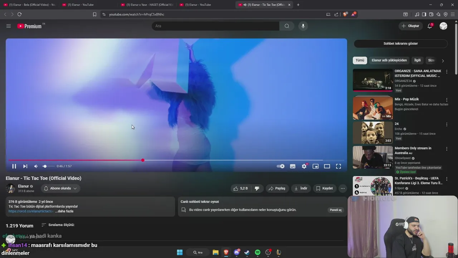Click 'Paneli aç' to open chat panel

tap(336, 210)
